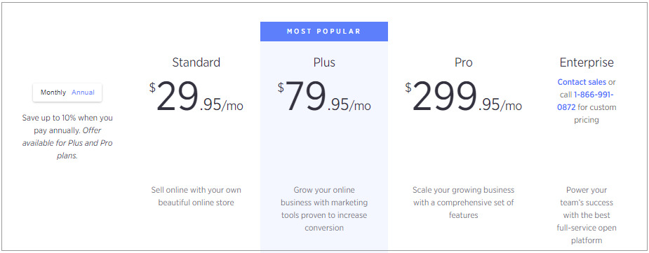
Task: Select the Monthly billing option
Action: (x=53, y=93)
